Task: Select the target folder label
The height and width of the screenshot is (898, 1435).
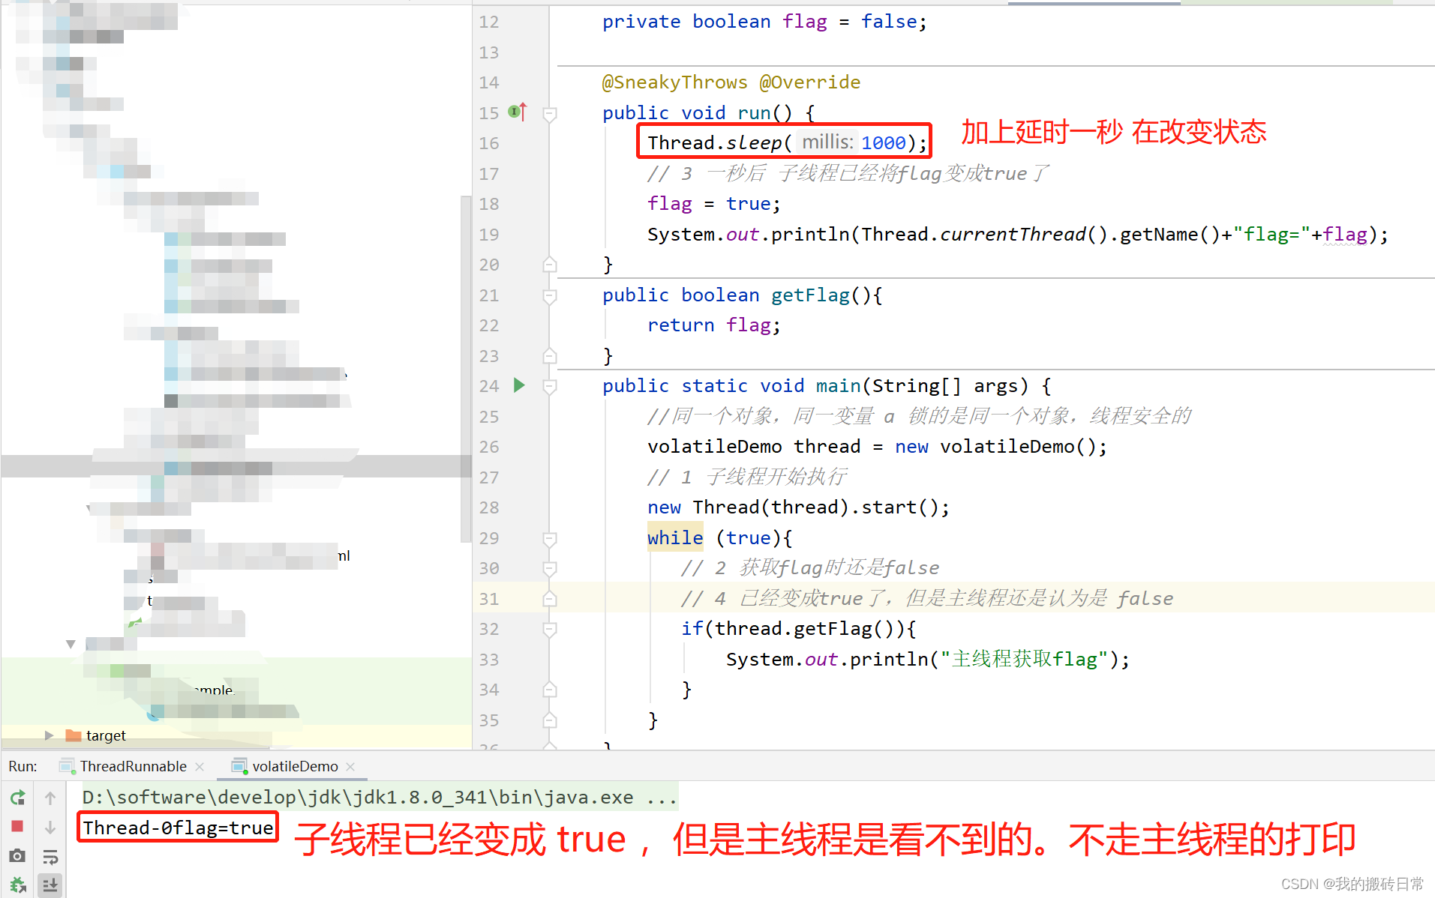Action: click(x=107, y=735)
